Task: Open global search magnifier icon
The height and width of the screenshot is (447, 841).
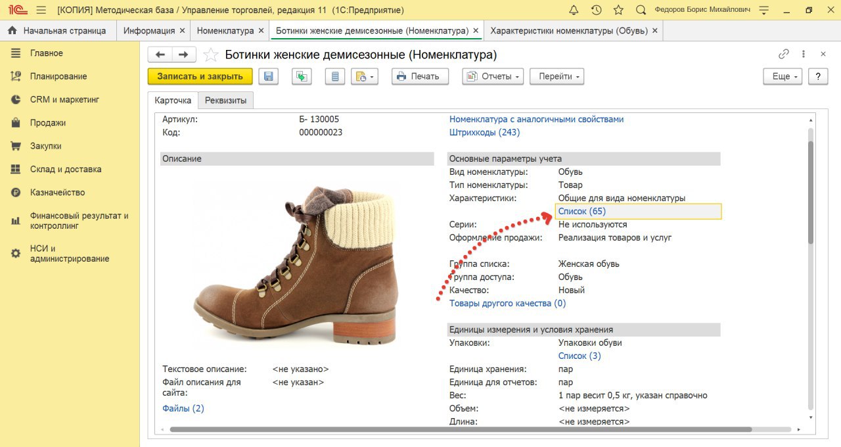Action: pyautogui.click(x=641, y=10)
